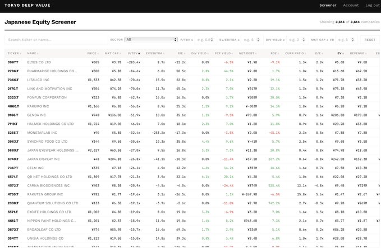Select RAKUTEN GROUP INC name
Screen dimensions: 381x248
45,194
